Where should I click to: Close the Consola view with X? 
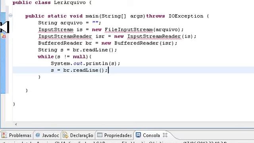[165, 135]
